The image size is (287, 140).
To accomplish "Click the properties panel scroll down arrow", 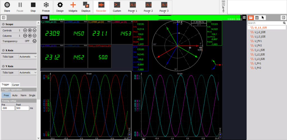I will [x=38, y=138].
